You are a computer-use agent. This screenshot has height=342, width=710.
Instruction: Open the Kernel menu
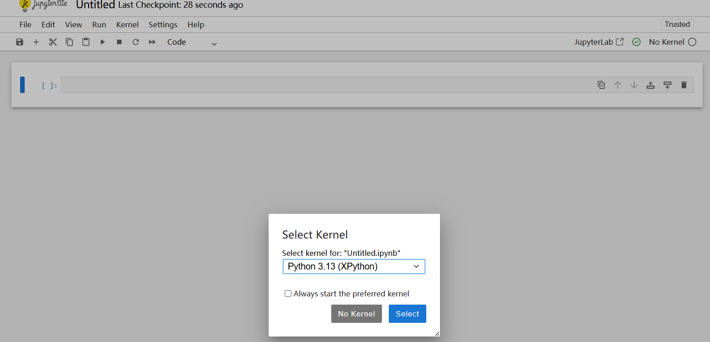point(127,25)
